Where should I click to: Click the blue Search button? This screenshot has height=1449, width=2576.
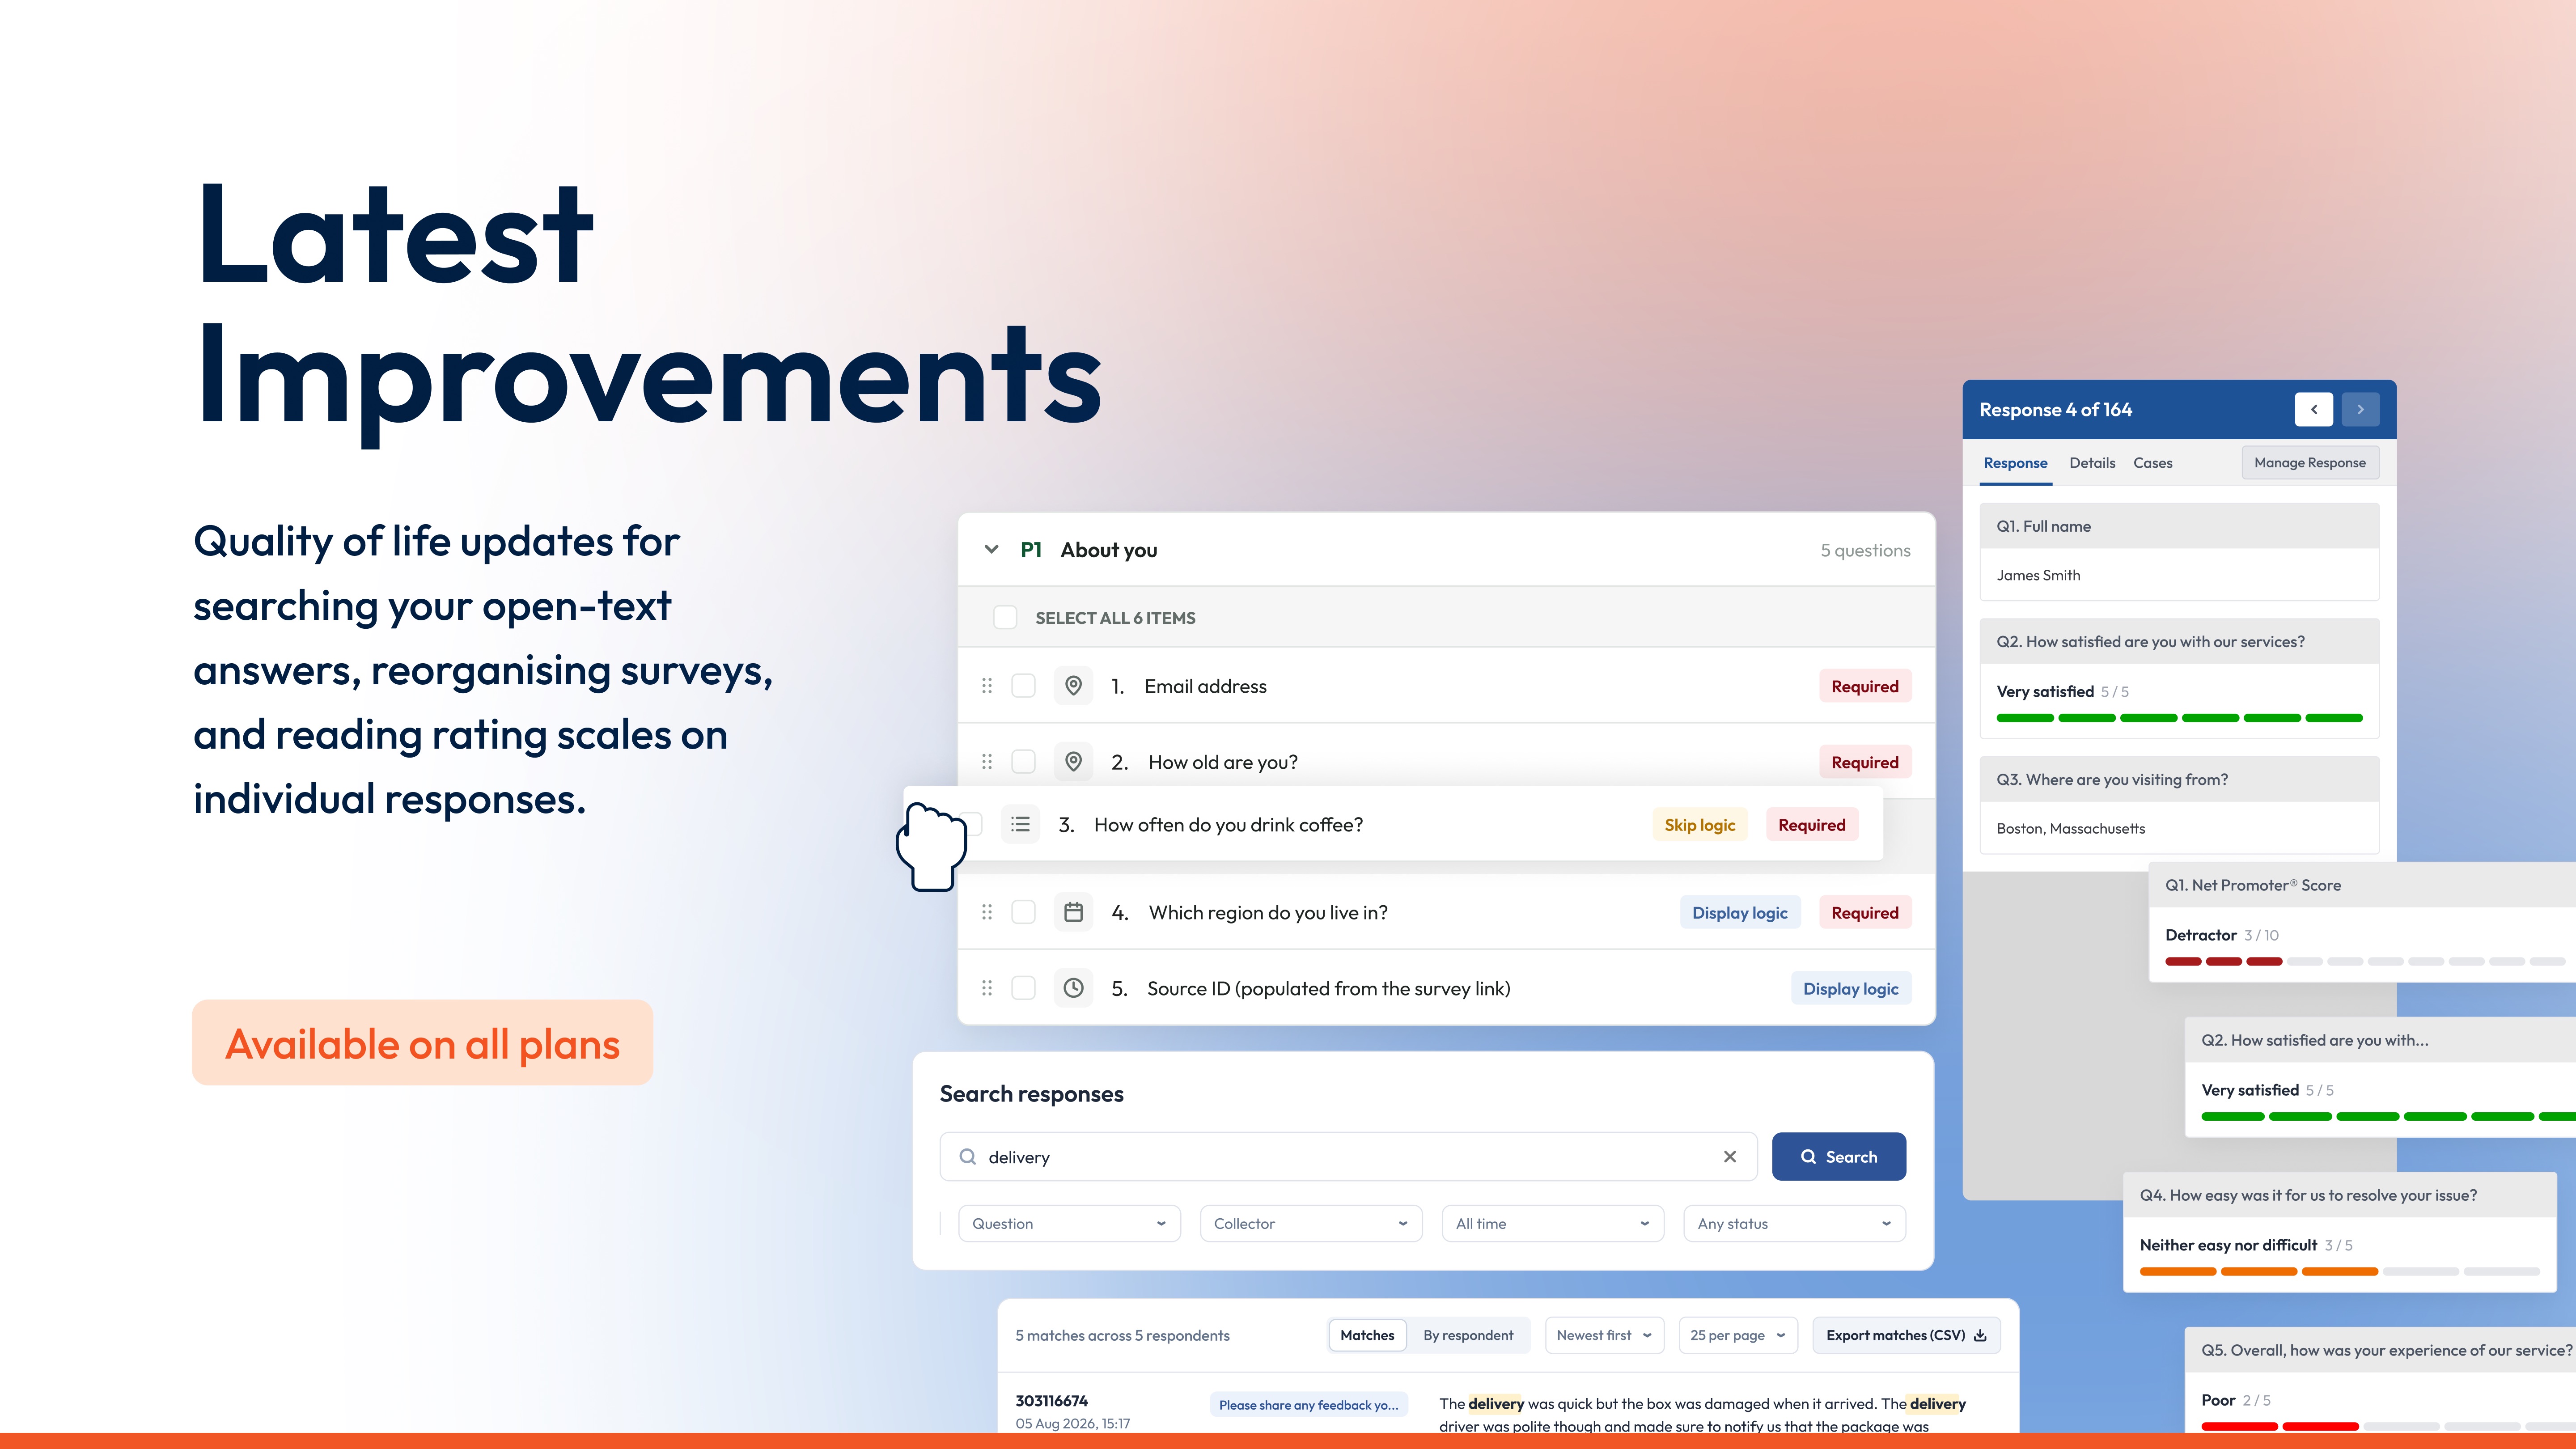pos(1838,1157)
